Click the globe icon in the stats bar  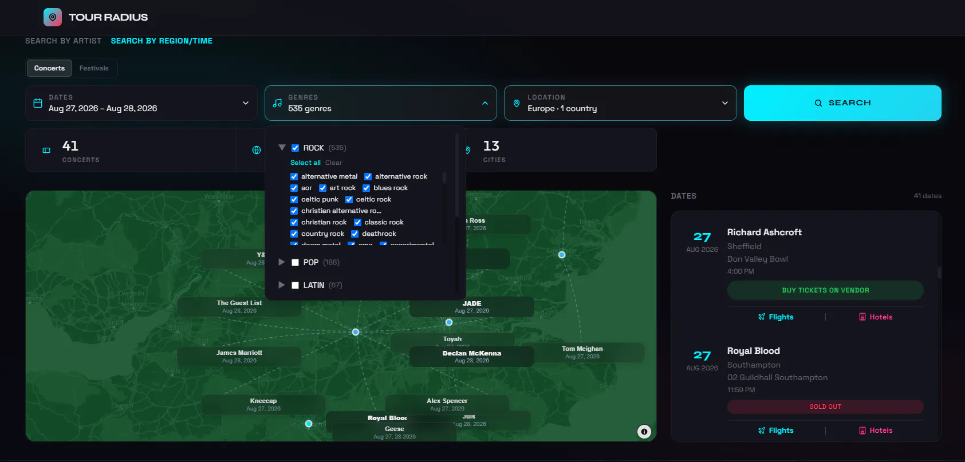click(x=257, y=150)
